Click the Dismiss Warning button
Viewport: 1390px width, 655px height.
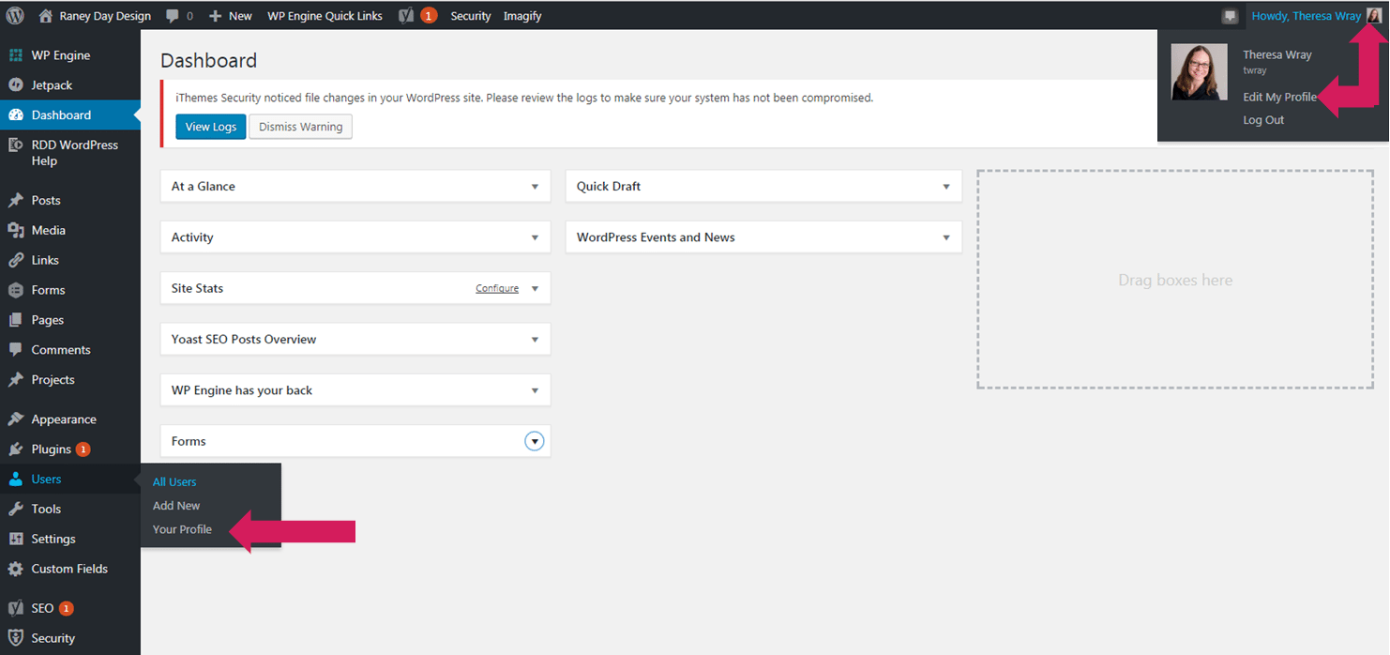[301, 127]
